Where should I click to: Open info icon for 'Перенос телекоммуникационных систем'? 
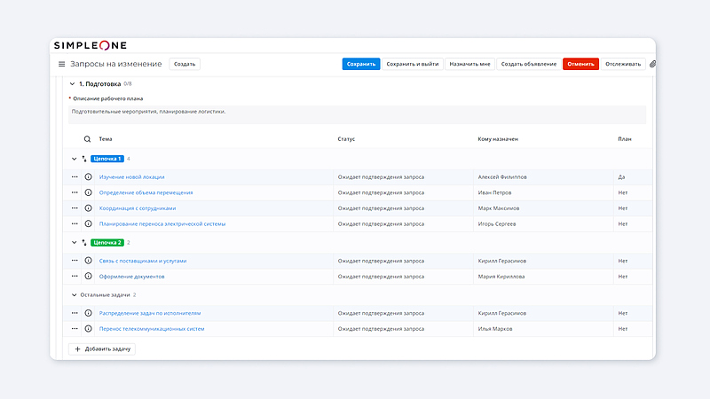(88, 329)
